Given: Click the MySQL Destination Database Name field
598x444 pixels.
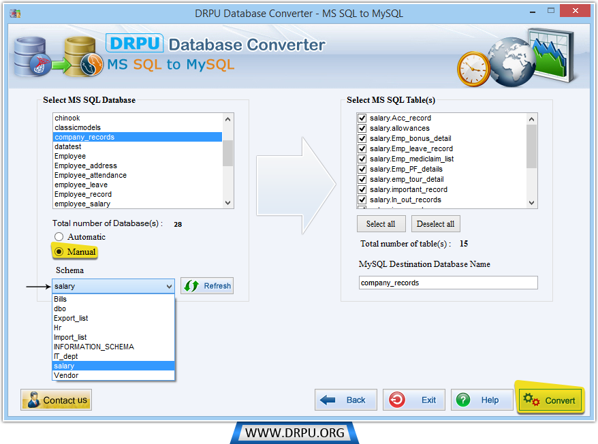Looking at the screenshot, I should (448, 283).
